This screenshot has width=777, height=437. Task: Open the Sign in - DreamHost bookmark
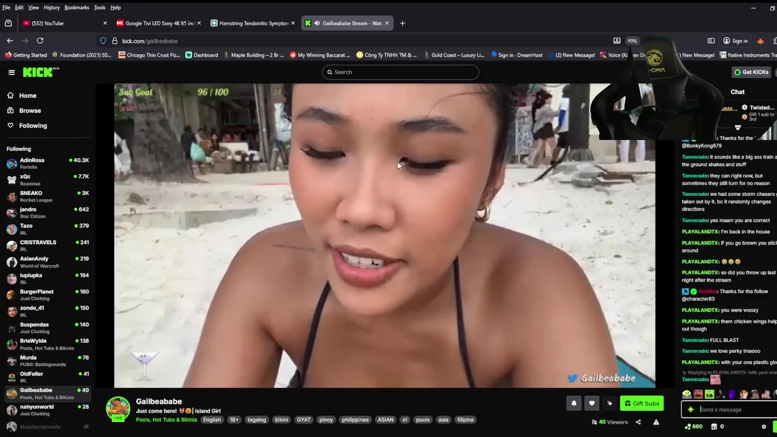click(x=517, y=55)
